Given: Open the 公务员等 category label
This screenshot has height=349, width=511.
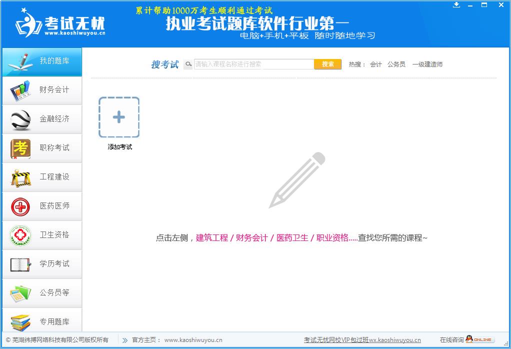Looking at the screenshot, I should point(54,292).
